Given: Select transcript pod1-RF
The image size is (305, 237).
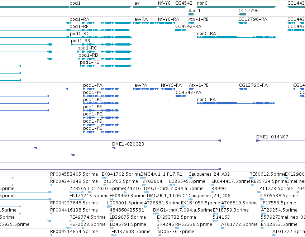Looking at the screenshot, I should click(79, 27).
